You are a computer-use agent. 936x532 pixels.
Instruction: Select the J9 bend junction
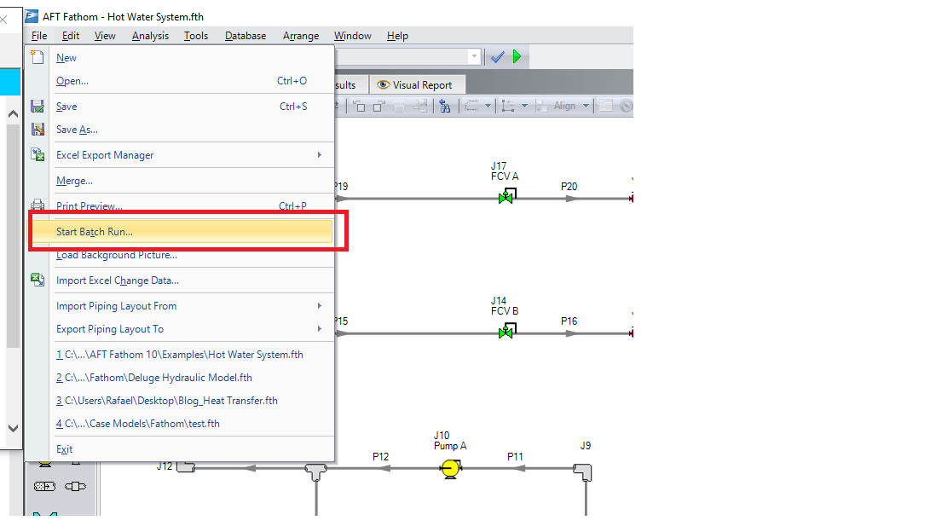(583, 471)
